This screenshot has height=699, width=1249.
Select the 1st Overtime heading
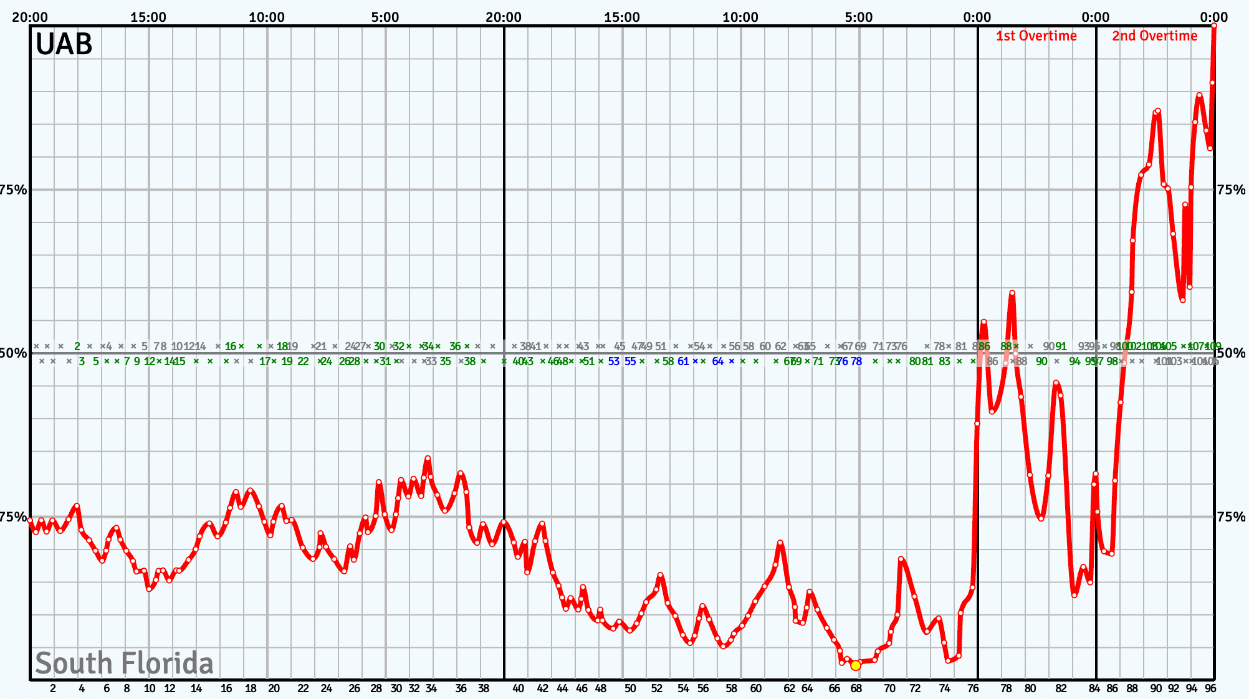[x=1036, y=36]
